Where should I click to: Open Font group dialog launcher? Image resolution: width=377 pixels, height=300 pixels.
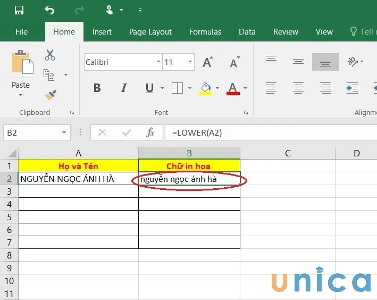246,113
